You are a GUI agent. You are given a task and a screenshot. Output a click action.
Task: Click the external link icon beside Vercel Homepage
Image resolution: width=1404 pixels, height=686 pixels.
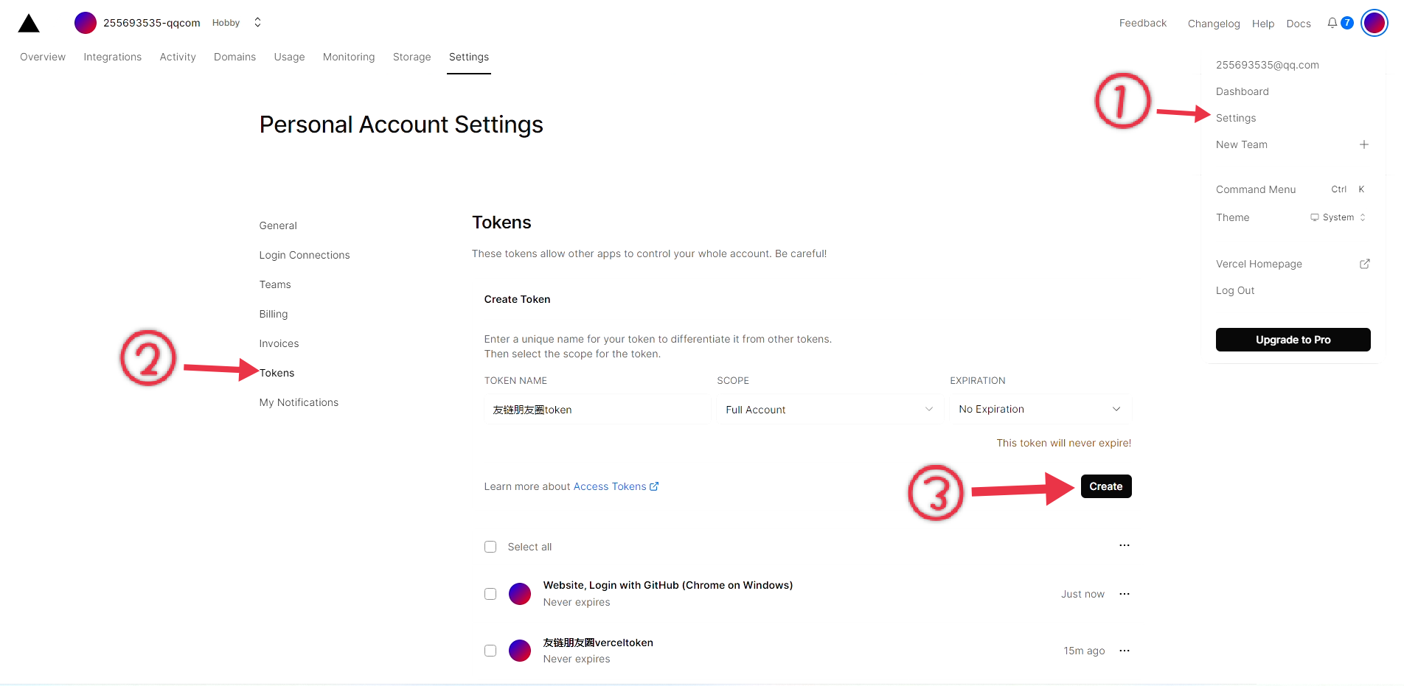pyautogui.click(x=1364, y=264)
